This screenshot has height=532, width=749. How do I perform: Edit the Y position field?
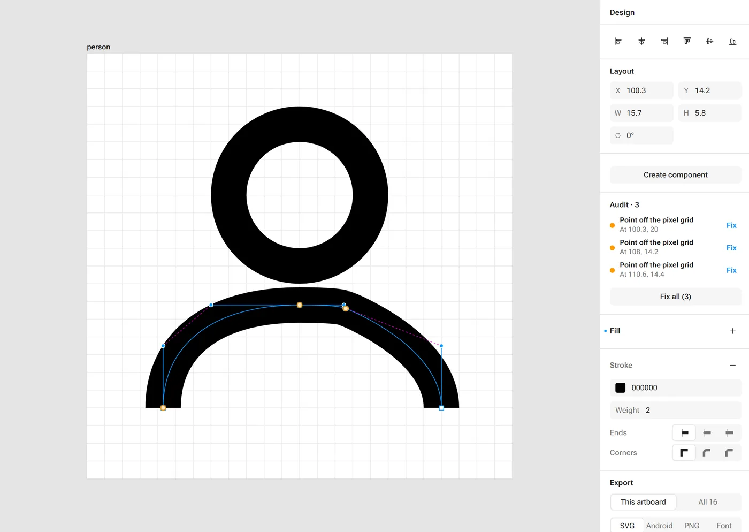[x=710, y=90]
